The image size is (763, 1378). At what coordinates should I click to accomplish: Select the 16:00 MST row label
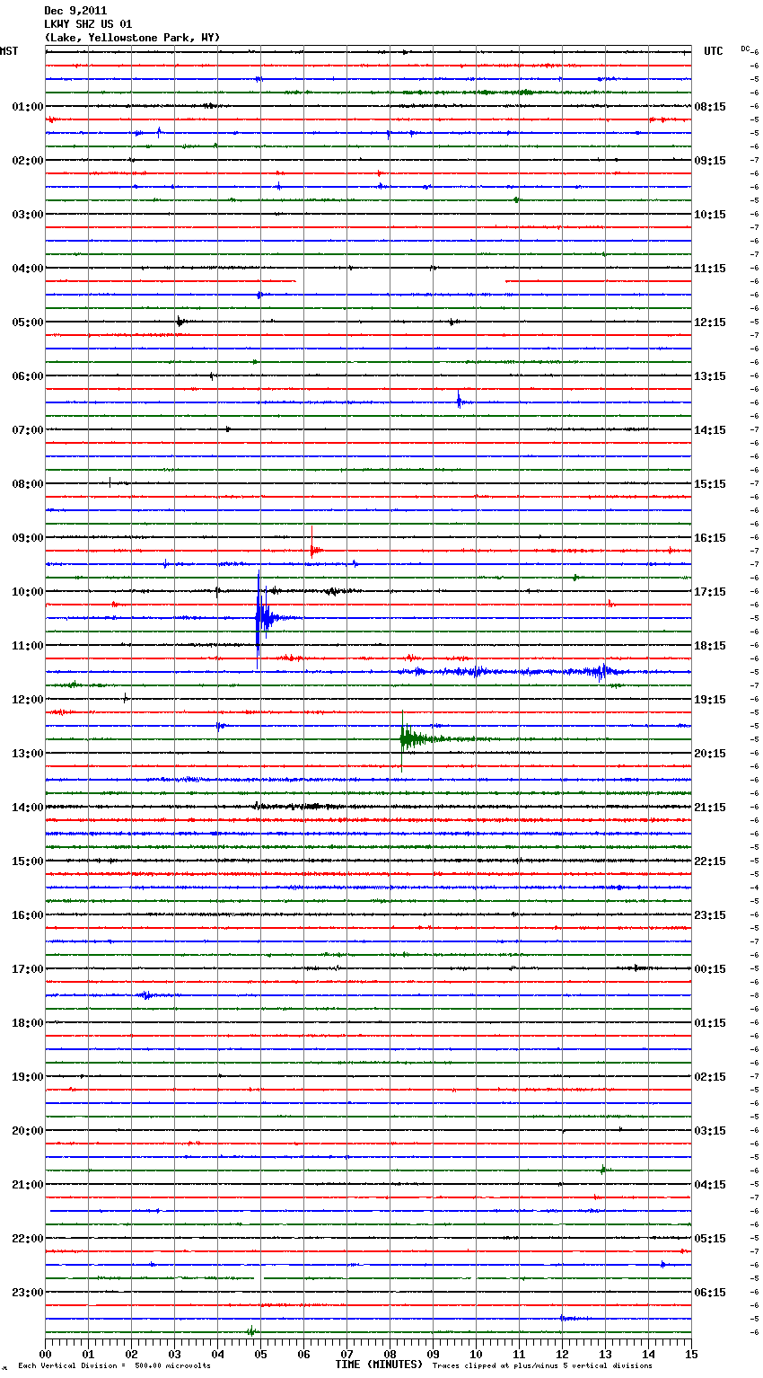[28, 915]
